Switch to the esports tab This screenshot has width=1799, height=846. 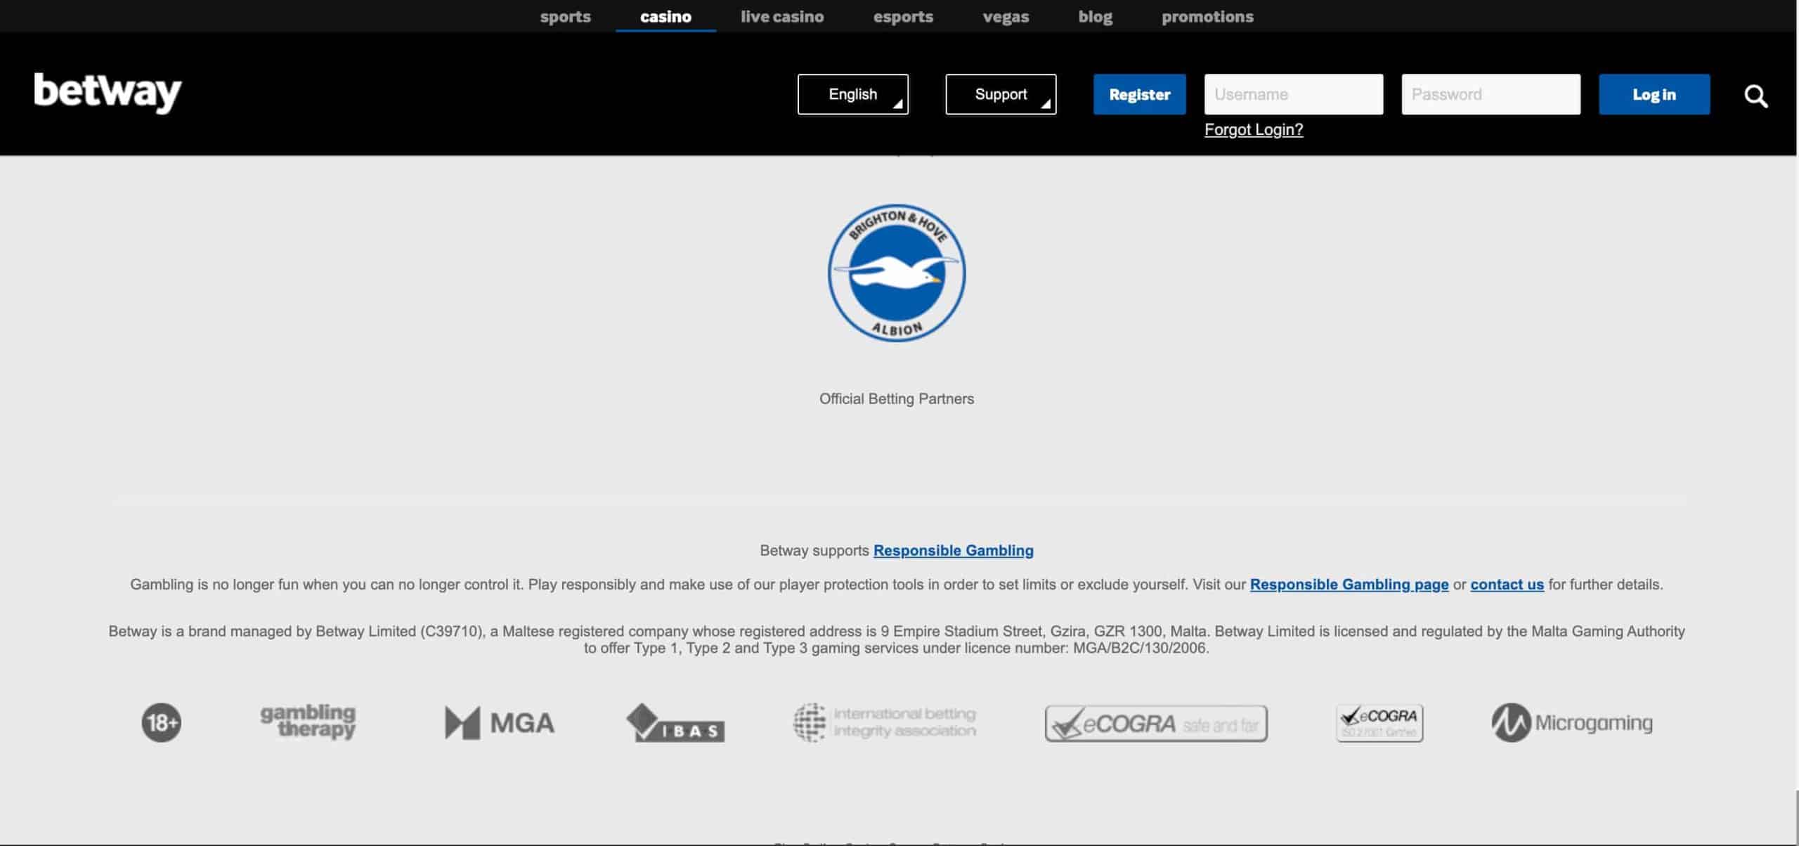coord(903,16)
